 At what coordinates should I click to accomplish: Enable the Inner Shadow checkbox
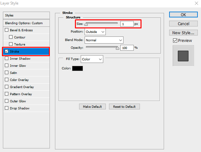pos(6,58)
